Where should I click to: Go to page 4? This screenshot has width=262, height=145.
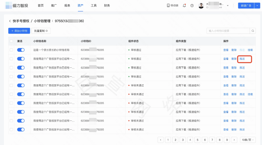pyautogui.click(x=190, y=140)
